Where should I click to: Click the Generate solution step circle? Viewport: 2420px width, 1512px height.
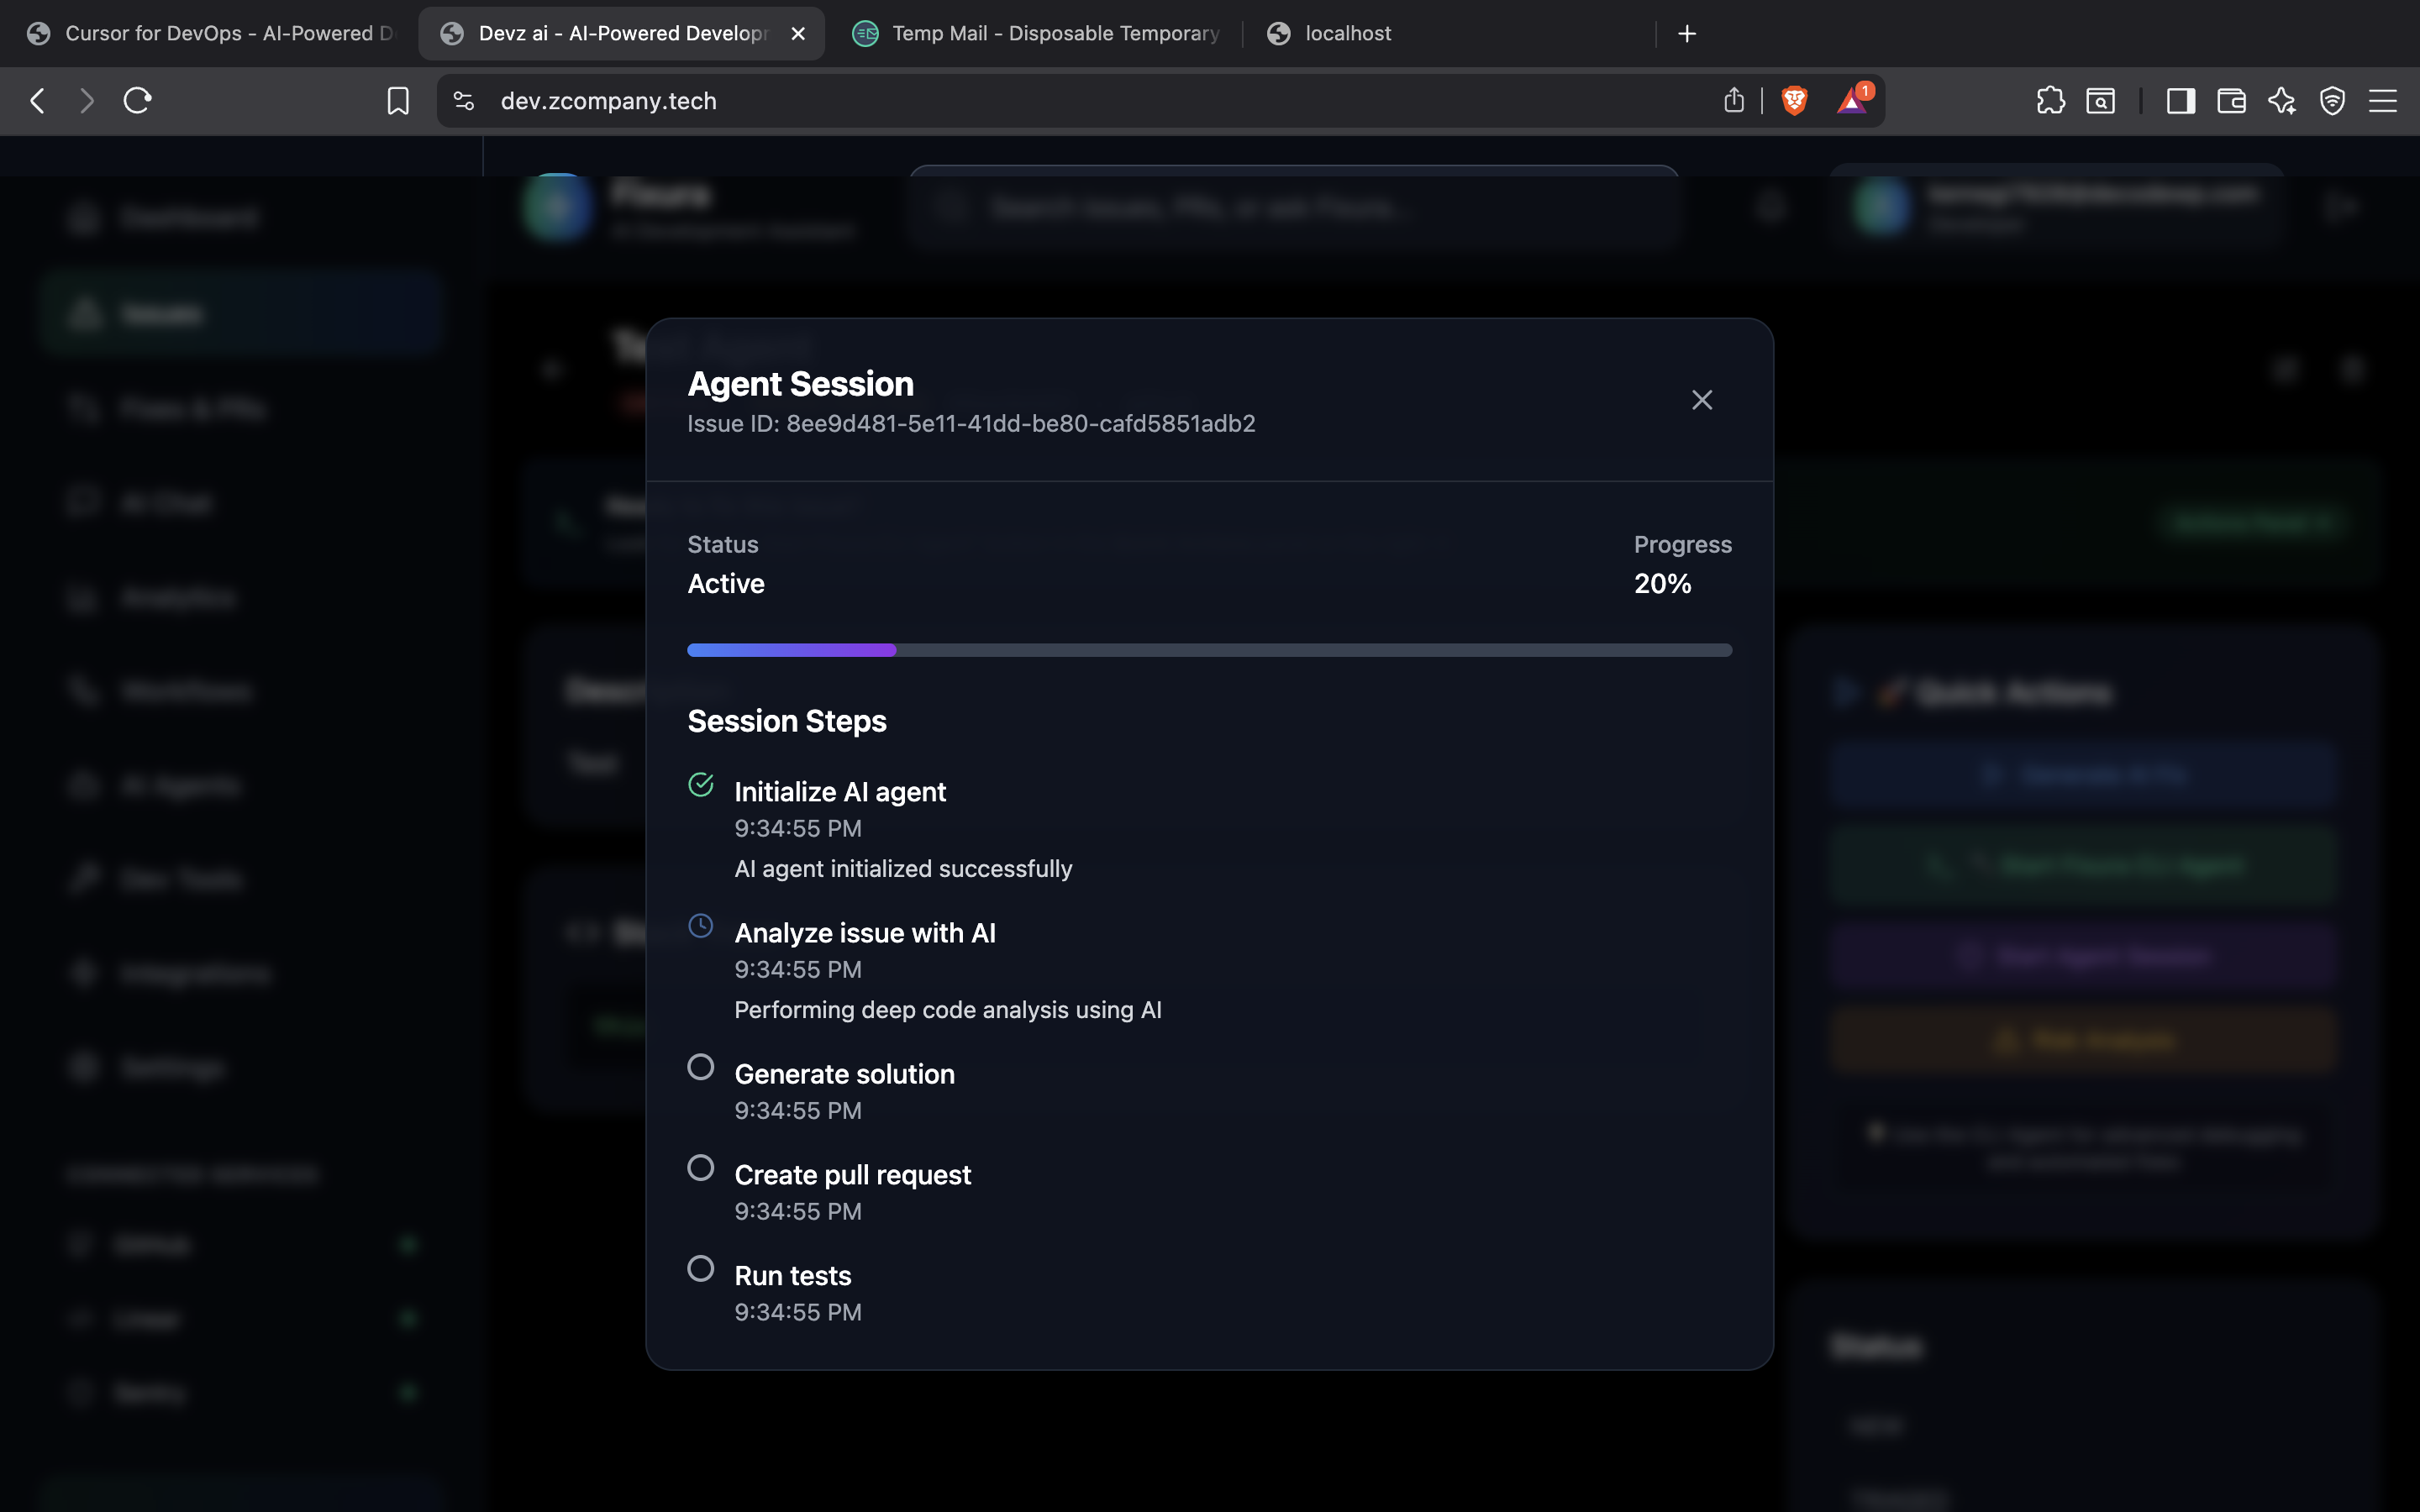pyautogui.click(x=700, y=1067)
